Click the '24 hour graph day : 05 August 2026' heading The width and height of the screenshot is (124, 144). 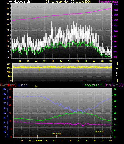point(68,2)
